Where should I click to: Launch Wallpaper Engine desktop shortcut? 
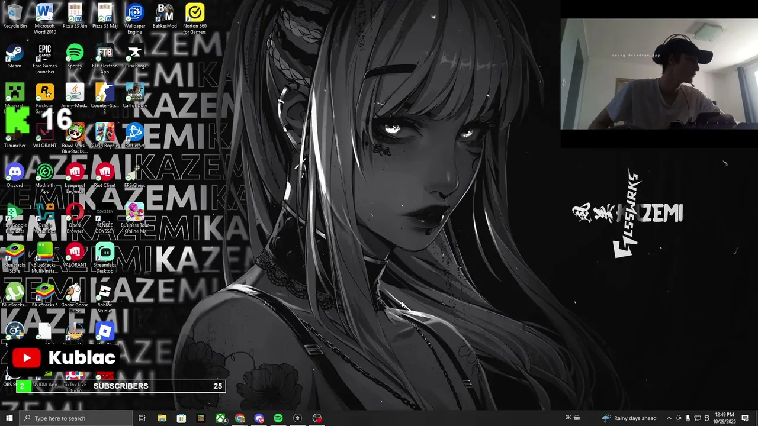click(134, 19)
